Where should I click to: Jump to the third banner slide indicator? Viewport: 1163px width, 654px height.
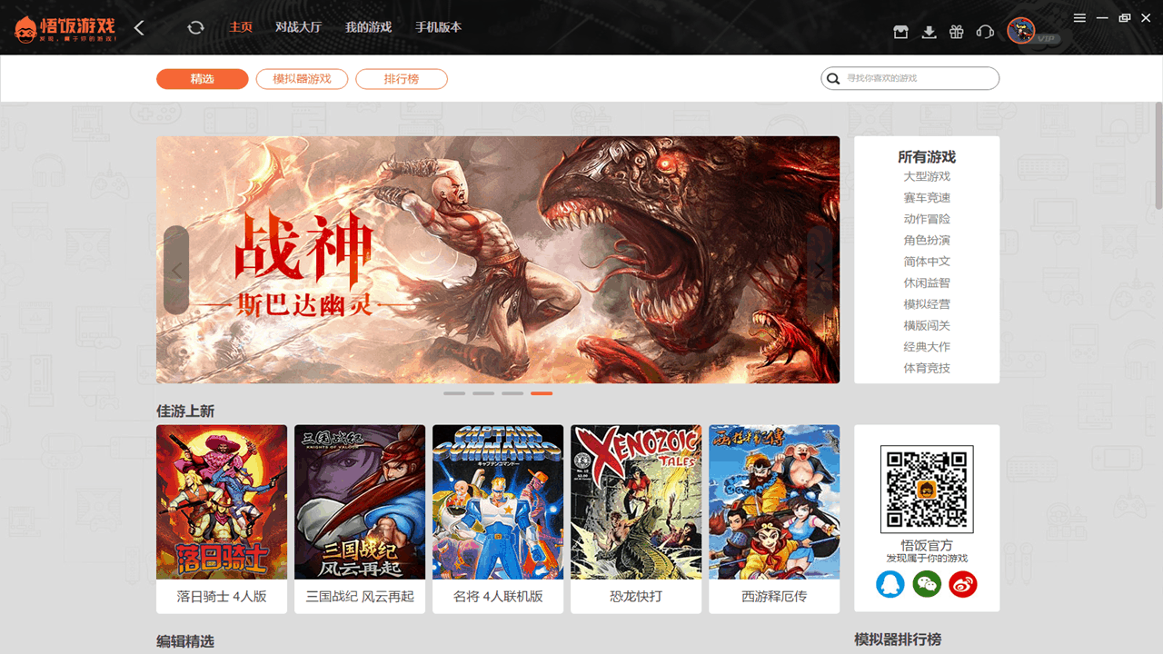[x=512, y=393]
